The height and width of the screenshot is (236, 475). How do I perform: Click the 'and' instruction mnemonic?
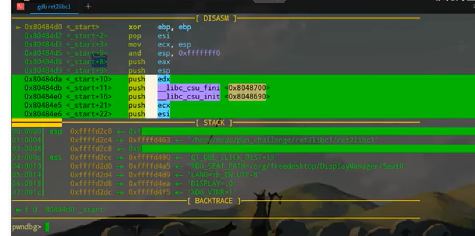(x=135, y=53)
